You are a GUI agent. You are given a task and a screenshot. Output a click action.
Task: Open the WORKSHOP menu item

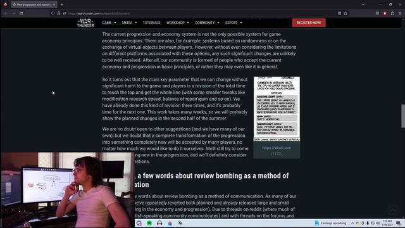click(x=175, y=23)
